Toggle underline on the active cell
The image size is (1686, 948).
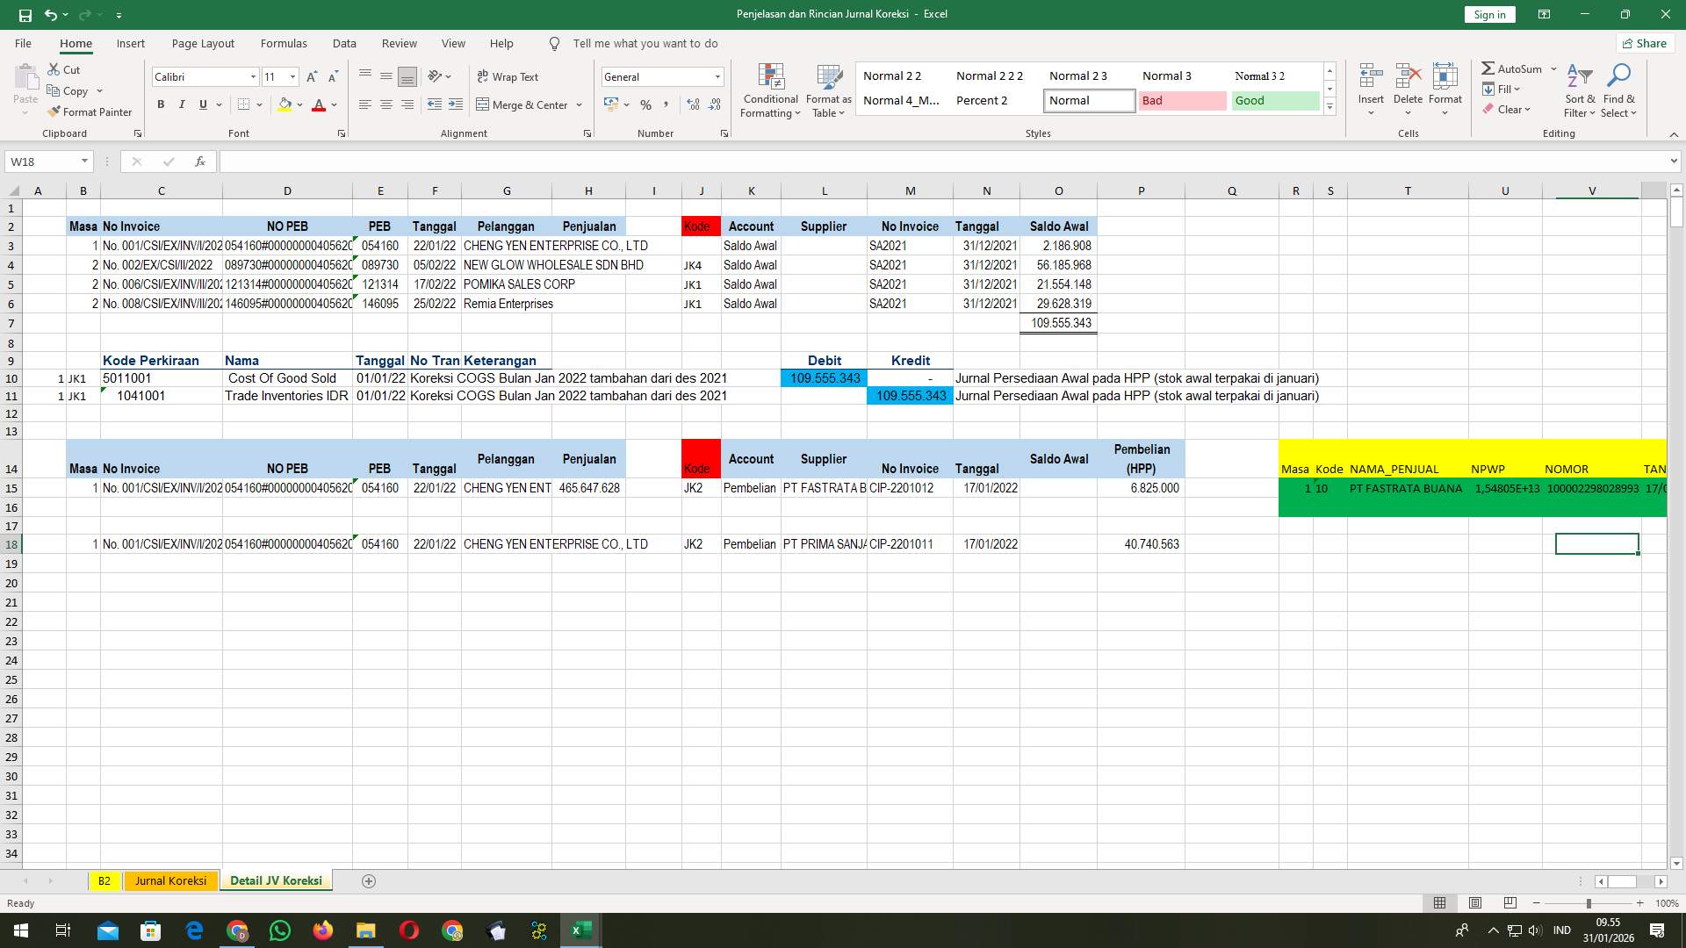202,104
